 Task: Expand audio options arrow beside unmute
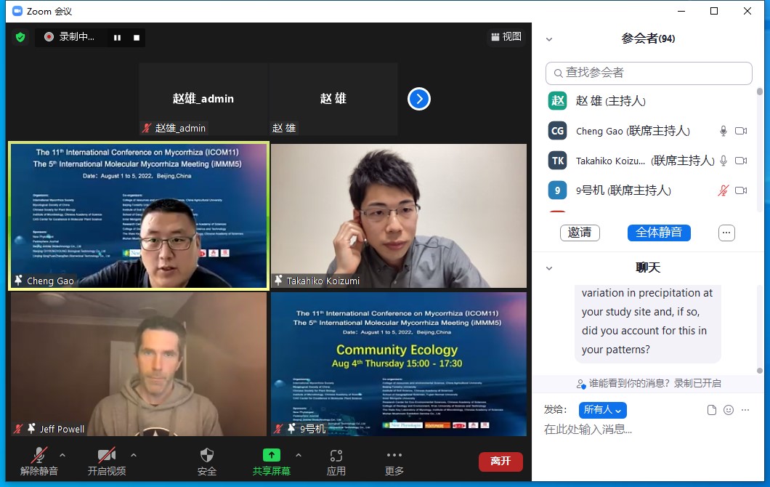(x=62, y=455)
